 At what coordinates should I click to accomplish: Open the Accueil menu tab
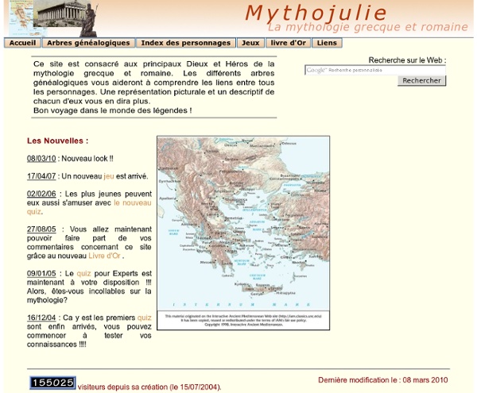22,43
